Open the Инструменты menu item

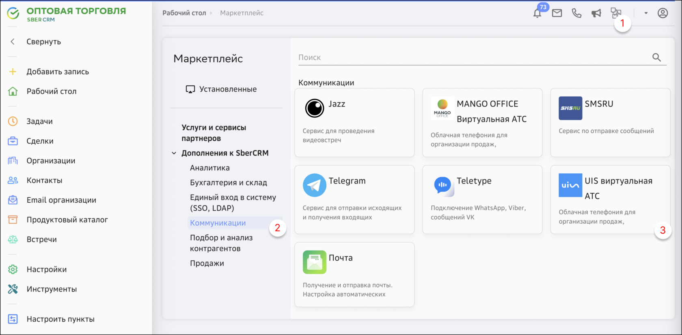(x=52, y=289)
